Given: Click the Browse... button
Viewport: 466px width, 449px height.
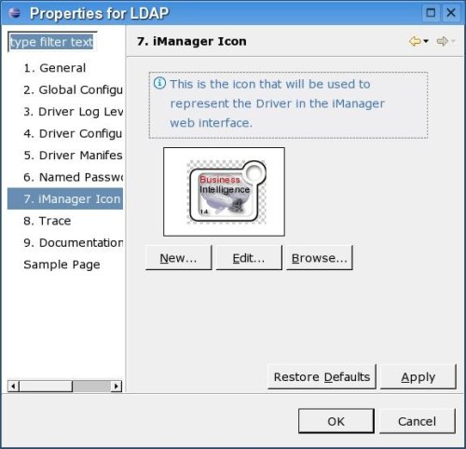Looking at the screenshot, I should [320, 258].
